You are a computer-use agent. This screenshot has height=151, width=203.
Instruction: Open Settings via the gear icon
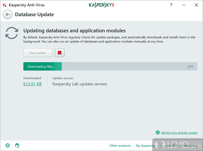tap(8, 145)
